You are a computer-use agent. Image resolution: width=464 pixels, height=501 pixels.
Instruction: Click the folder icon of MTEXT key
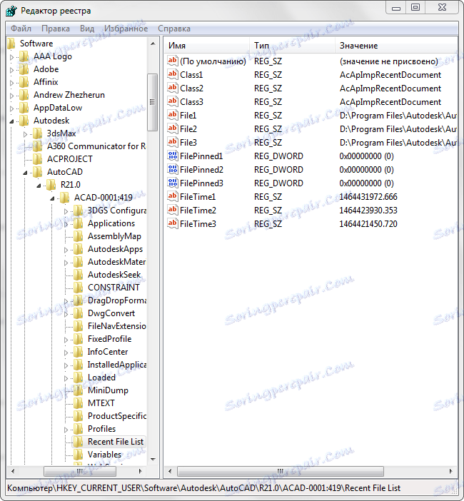point(79,403)
